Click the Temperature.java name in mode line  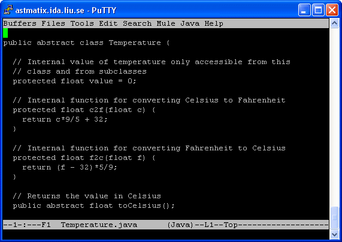point(99,225)
